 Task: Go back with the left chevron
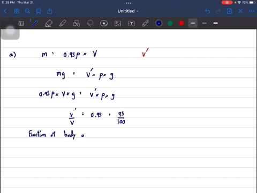click(5, 11)
